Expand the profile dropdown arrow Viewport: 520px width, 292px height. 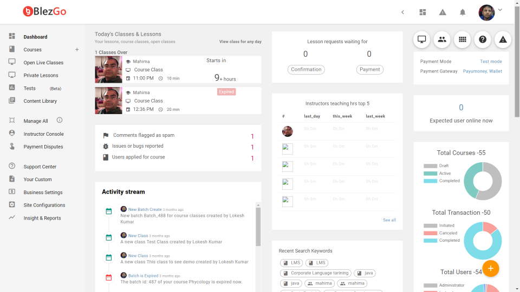point(500,10)
